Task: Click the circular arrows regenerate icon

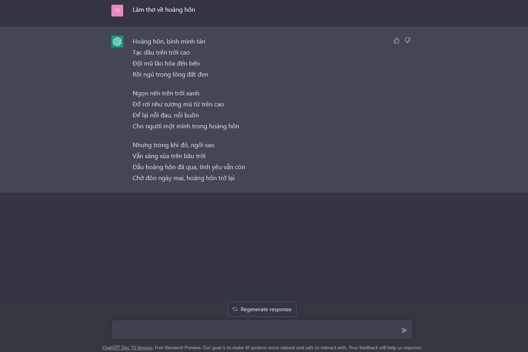Action: click(235, 309)
